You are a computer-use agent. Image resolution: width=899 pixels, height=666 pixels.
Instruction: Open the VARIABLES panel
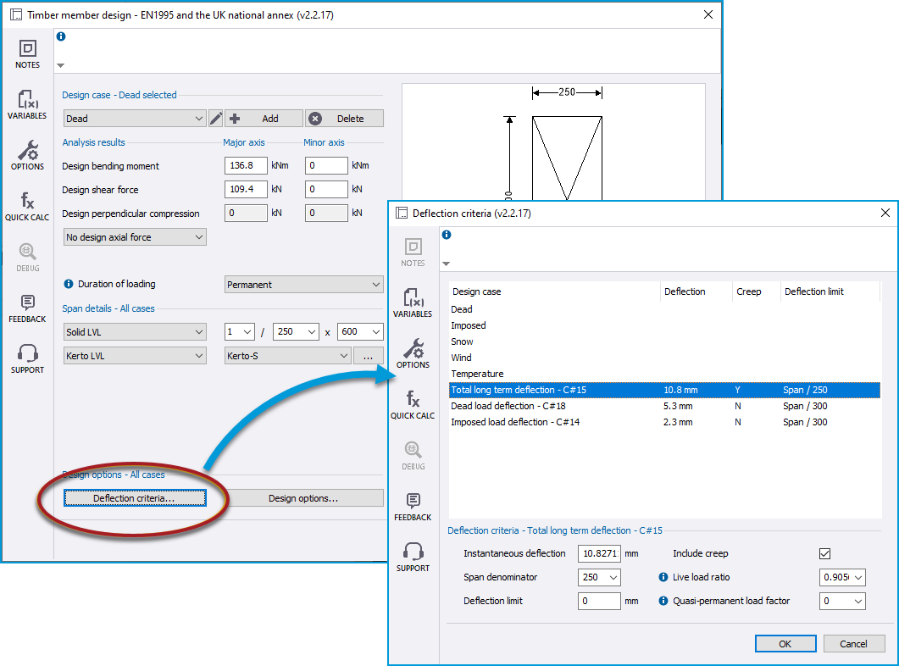click(x=27, y=103)
